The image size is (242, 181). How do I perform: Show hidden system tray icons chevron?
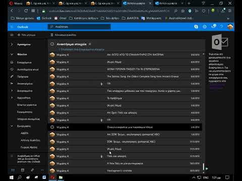[194, 177]
